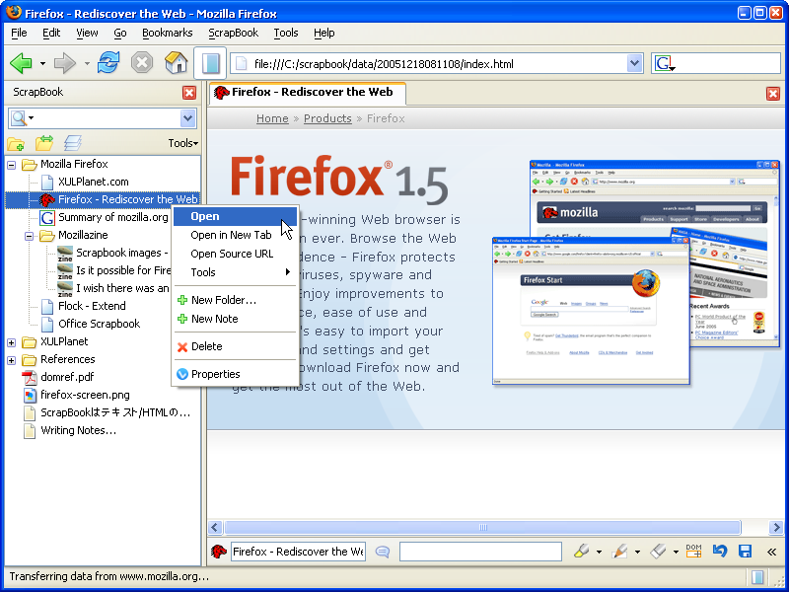Select firefox-screen.png in the tree

pyautogui.click(x=76, y=396)
